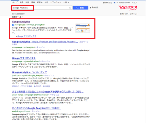Expand the 検索ツール dropdown
The width and height of the screenshot is (146, 123).
[x=17, y=17]
